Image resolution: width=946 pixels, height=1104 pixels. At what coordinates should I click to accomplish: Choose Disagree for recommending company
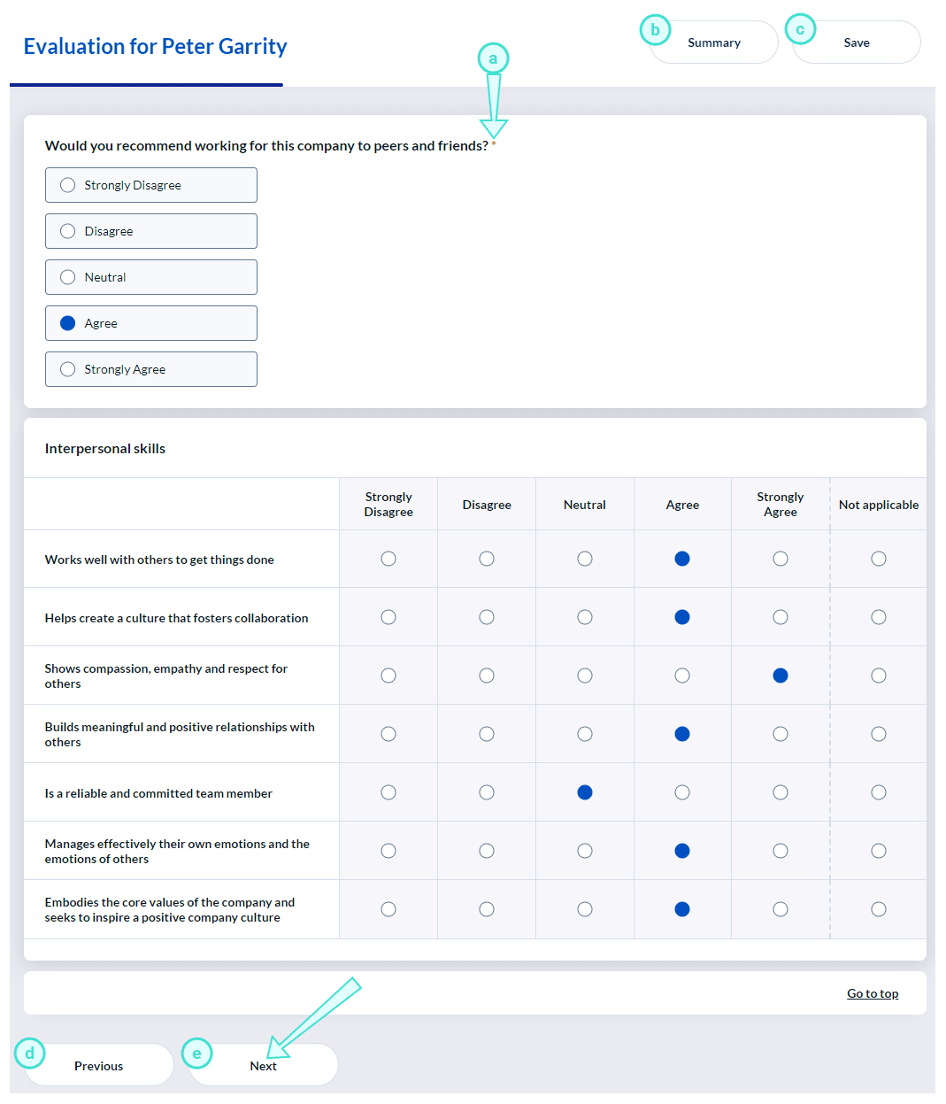[68, 231]
